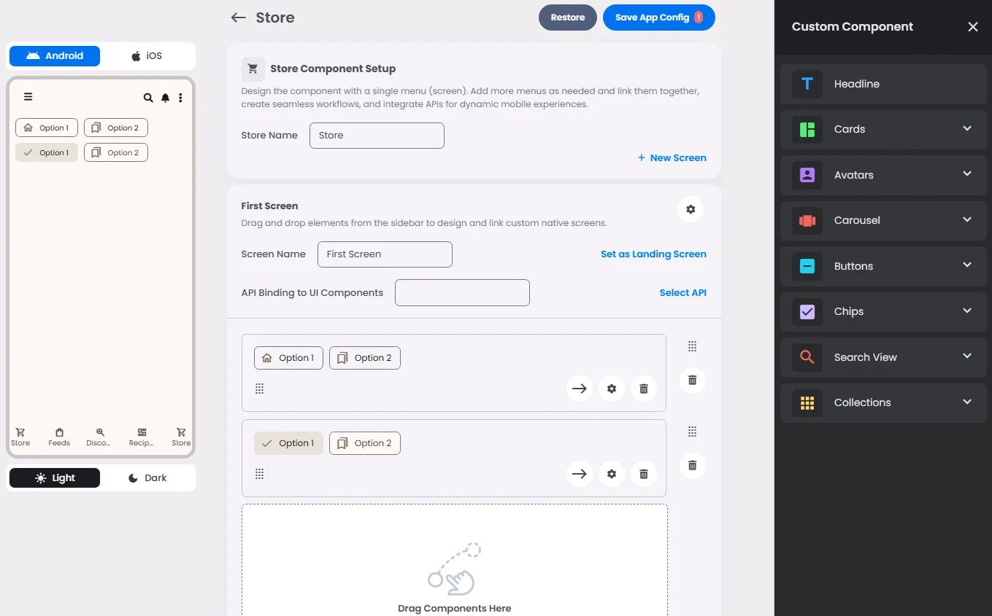
Task: Click the inner drag handle in first chips card
Action: [259, 389]
